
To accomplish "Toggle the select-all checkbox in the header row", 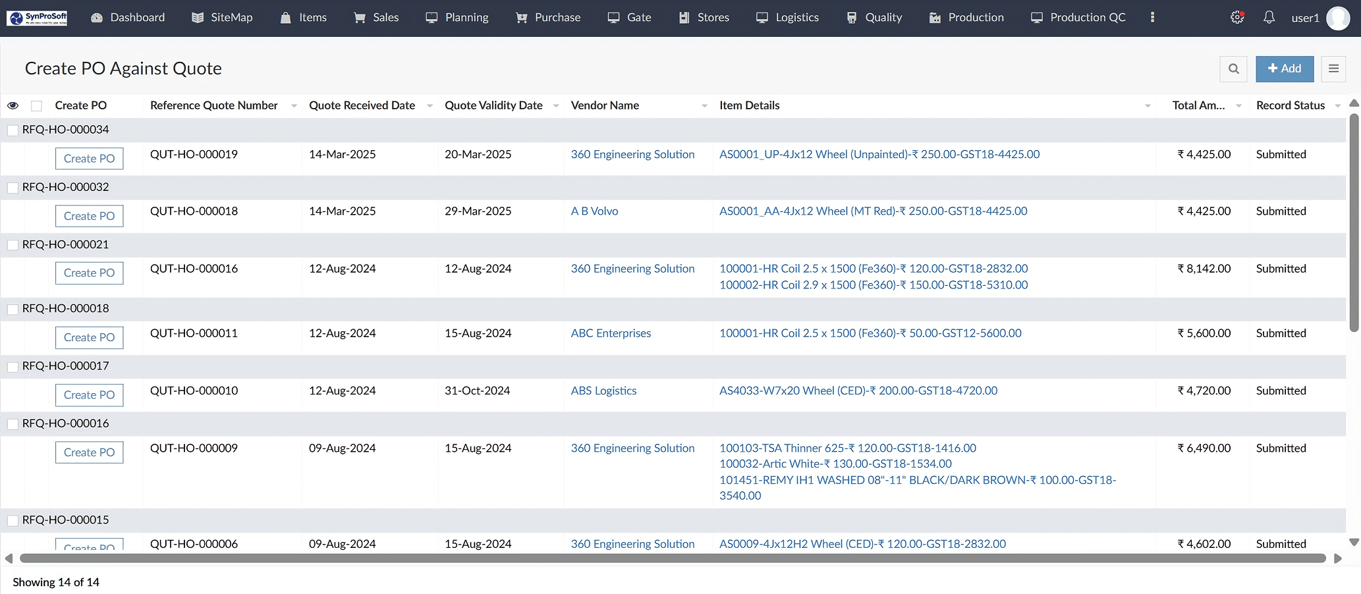I will 36,105.
